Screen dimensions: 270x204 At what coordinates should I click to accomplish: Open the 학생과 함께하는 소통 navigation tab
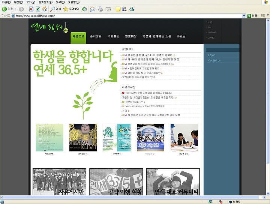tap(157, 36)
